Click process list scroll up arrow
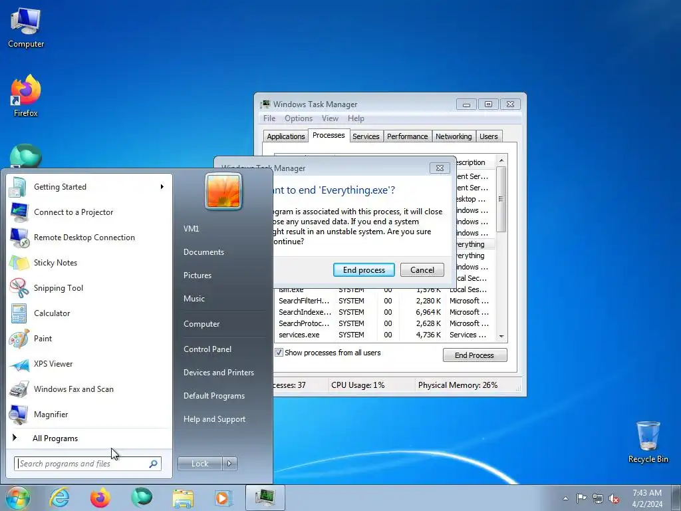Screen dimensions: 681x511 (x=501, y=160)
